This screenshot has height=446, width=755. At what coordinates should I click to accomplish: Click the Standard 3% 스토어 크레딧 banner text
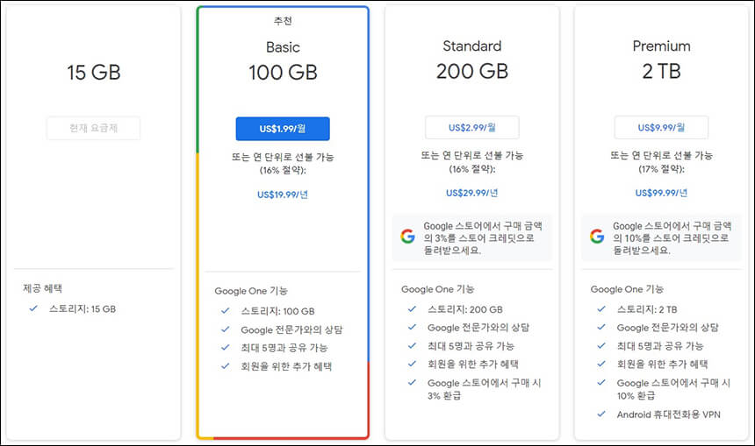pos(483,238)
